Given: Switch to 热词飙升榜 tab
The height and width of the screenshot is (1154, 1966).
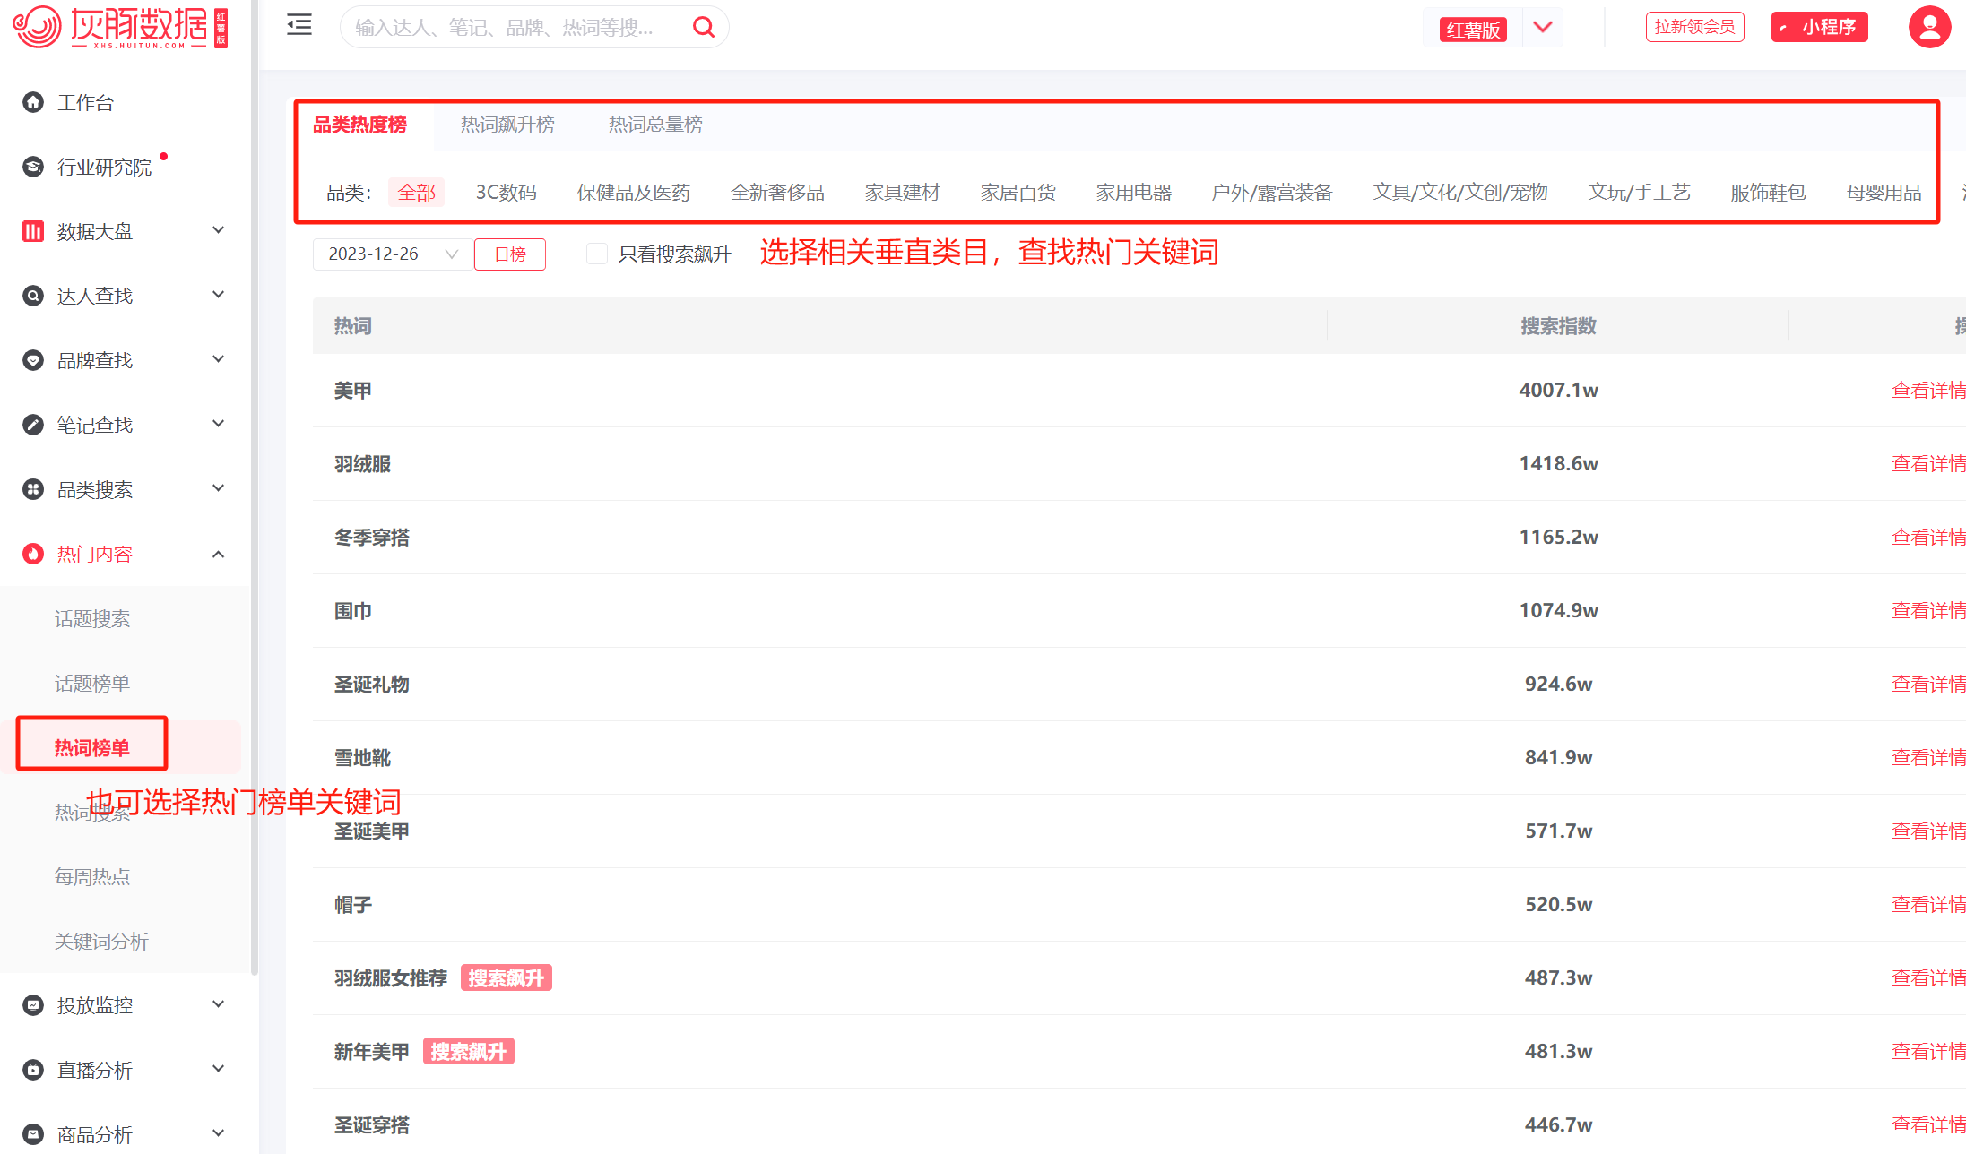Looking at the screenshot, I should pos(507,125).
